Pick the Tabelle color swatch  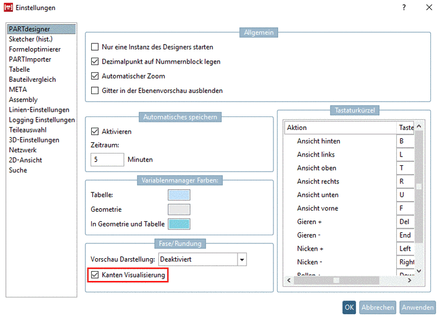179,195
